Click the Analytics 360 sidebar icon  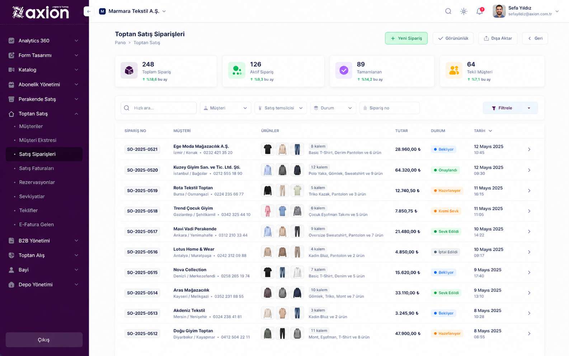11,41
